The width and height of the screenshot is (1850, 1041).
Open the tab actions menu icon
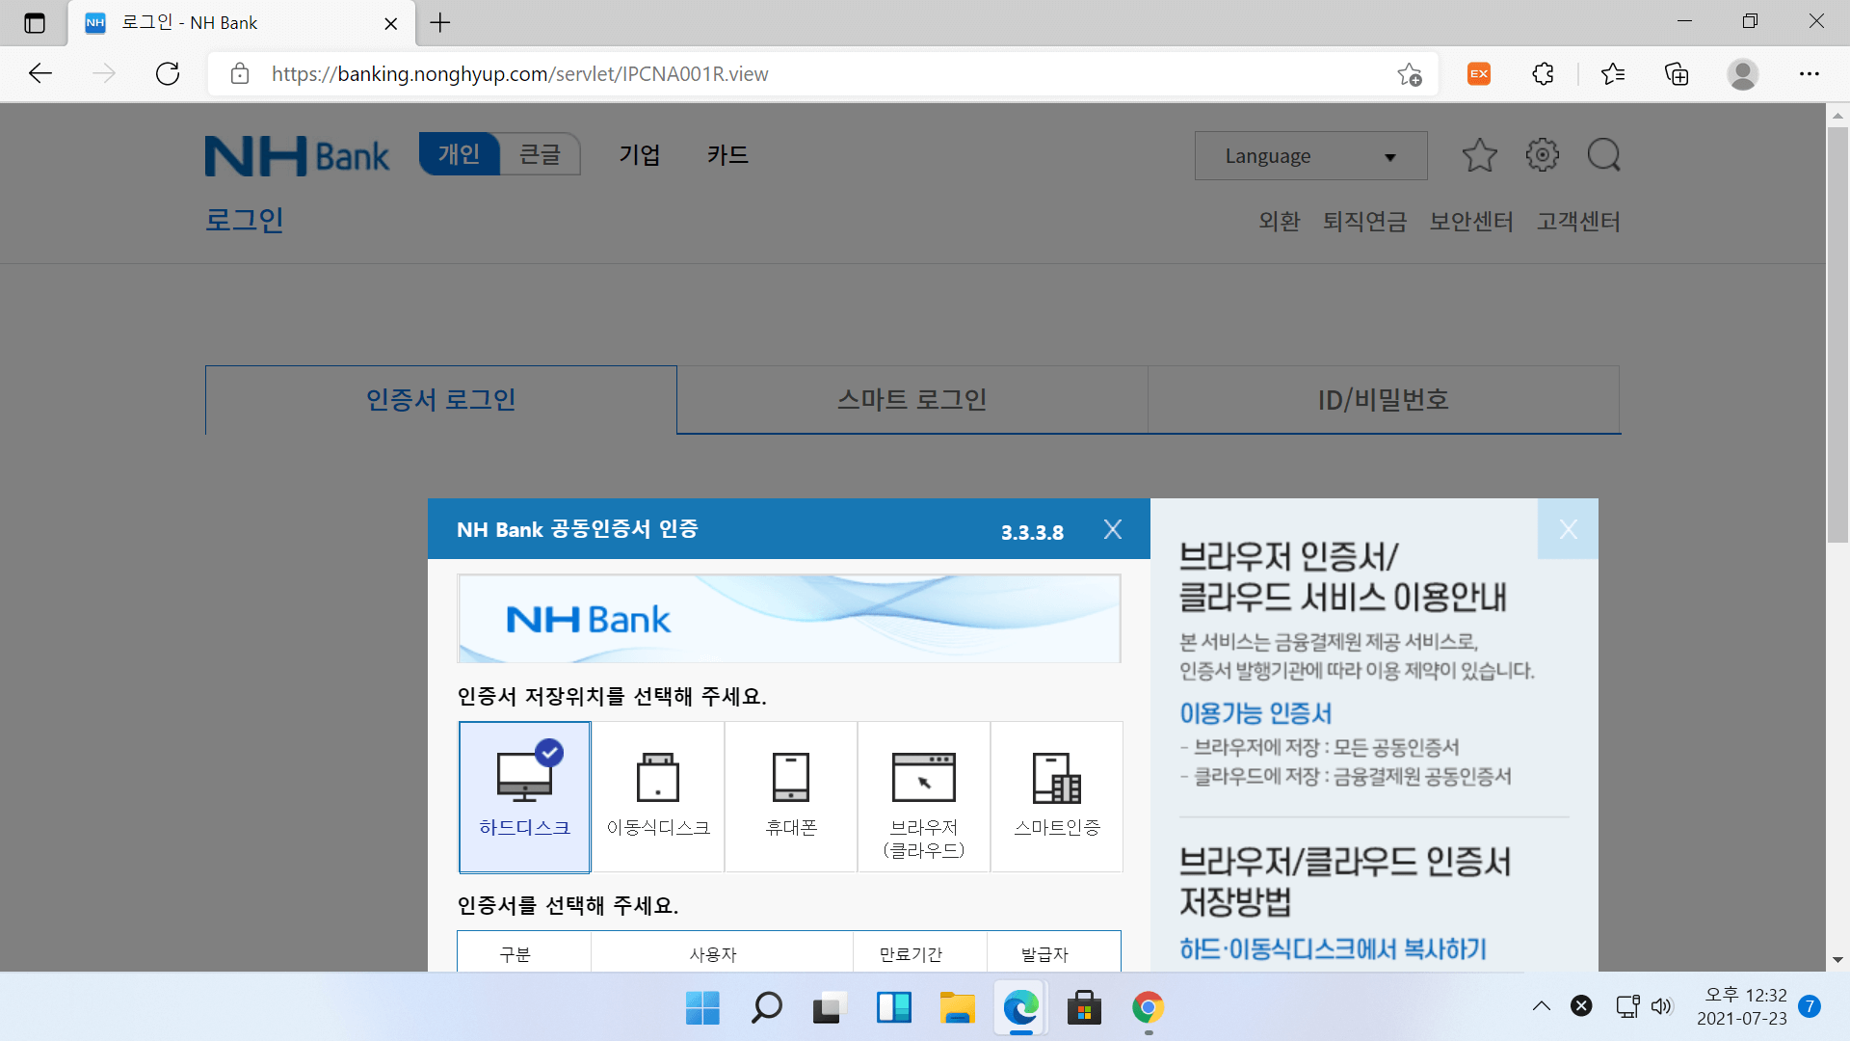[35, 23]
